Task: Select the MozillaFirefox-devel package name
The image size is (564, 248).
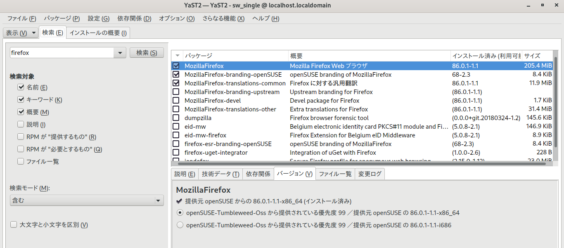Action: [x=213, y=101]
